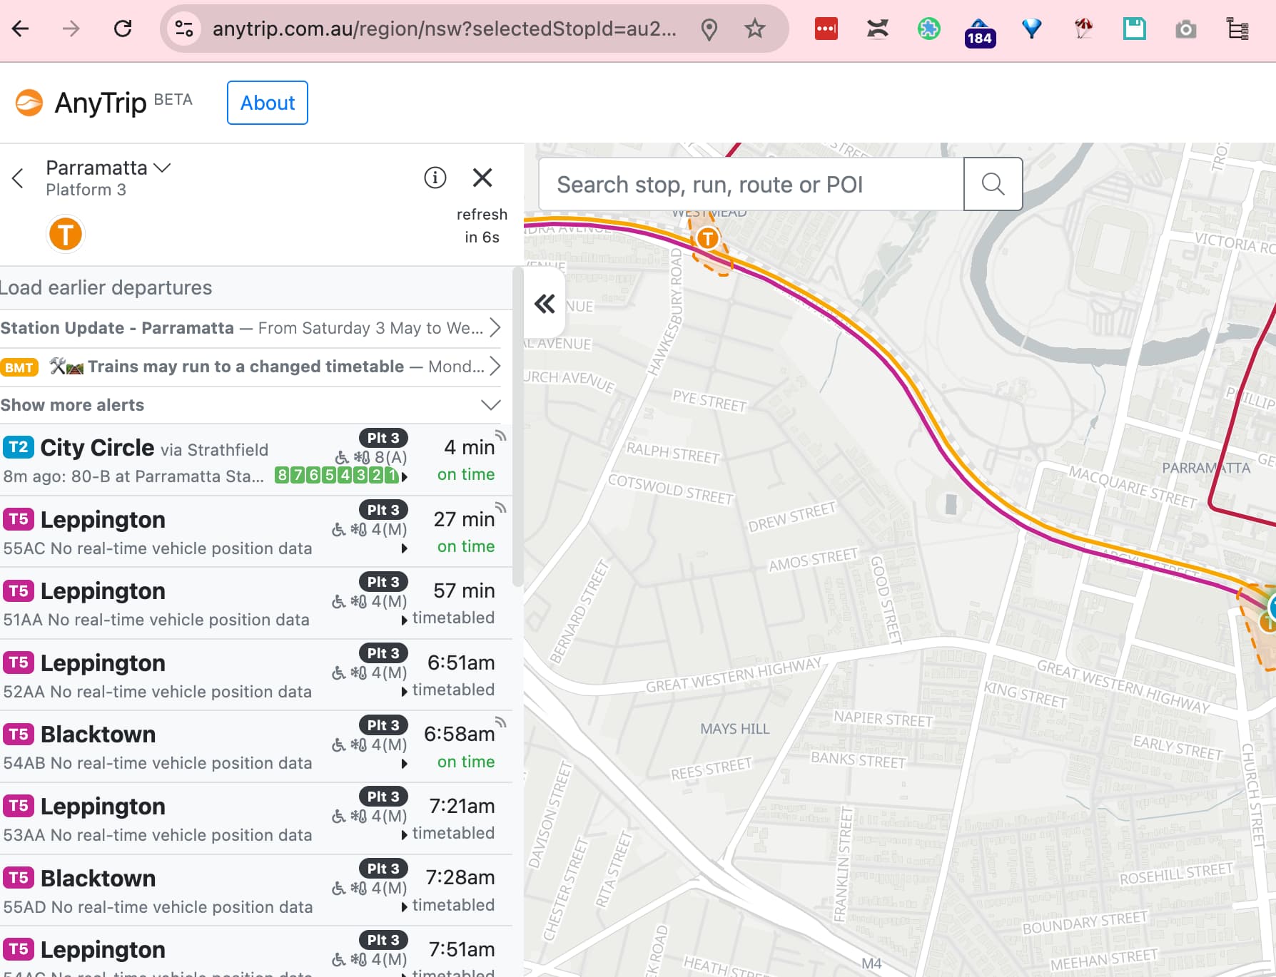Click the AnyTrip orange logo
1276x977 pixels.
pos(29,103)
